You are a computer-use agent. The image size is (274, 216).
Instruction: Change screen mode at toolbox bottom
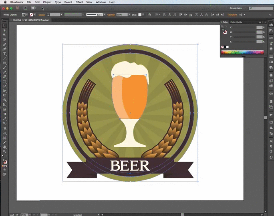[4, 174]
